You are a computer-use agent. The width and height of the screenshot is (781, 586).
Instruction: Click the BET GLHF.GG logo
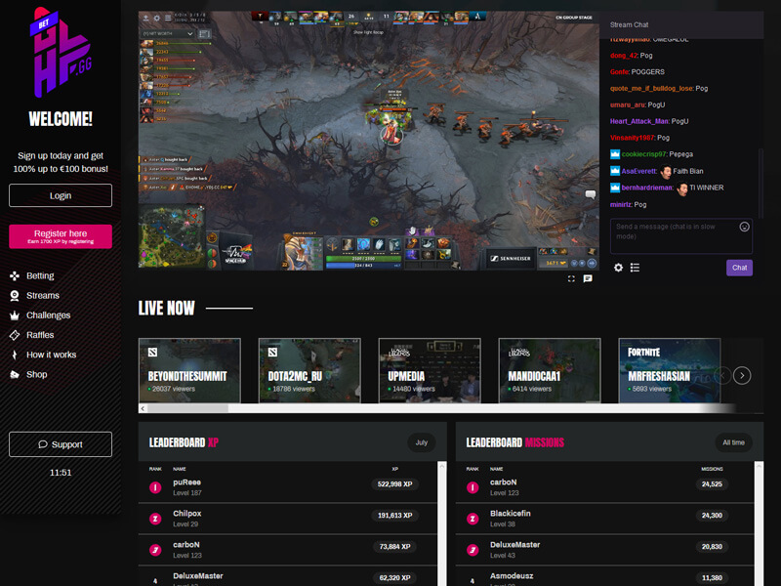[61, 53]
